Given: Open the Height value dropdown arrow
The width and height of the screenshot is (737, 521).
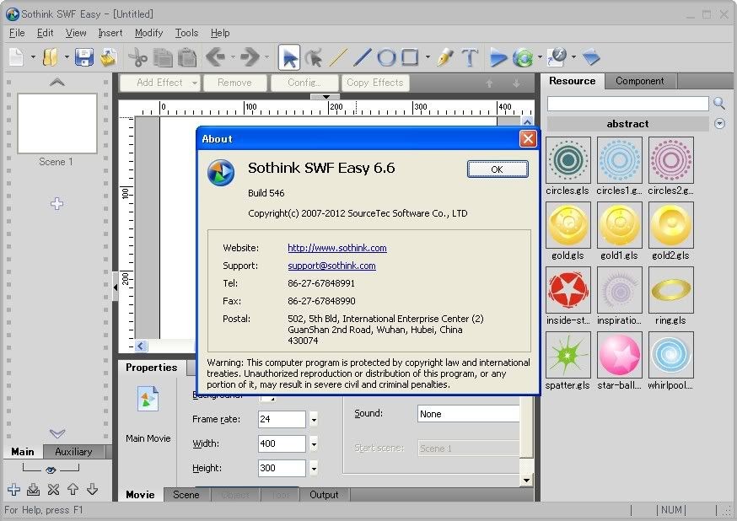Looking at the screenshot, I should coord(314,468).
